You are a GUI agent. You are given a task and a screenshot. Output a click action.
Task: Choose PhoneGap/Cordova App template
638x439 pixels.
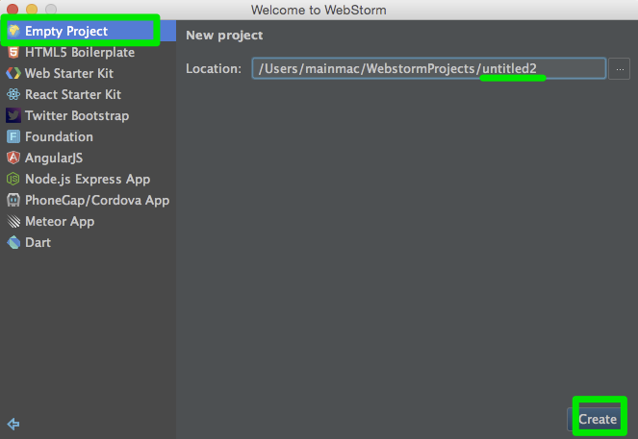88,200
